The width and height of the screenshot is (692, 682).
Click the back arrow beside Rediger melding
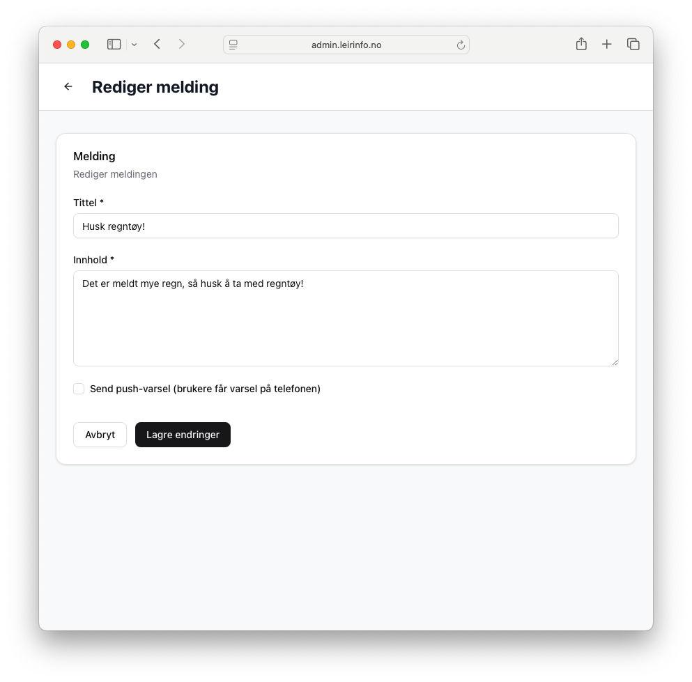coord(68,86)
